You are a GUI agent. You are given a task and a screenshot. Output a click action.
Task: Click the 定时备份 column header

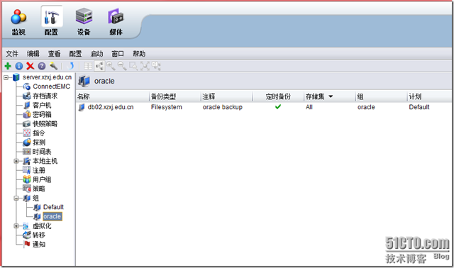(x=278, y=96)
